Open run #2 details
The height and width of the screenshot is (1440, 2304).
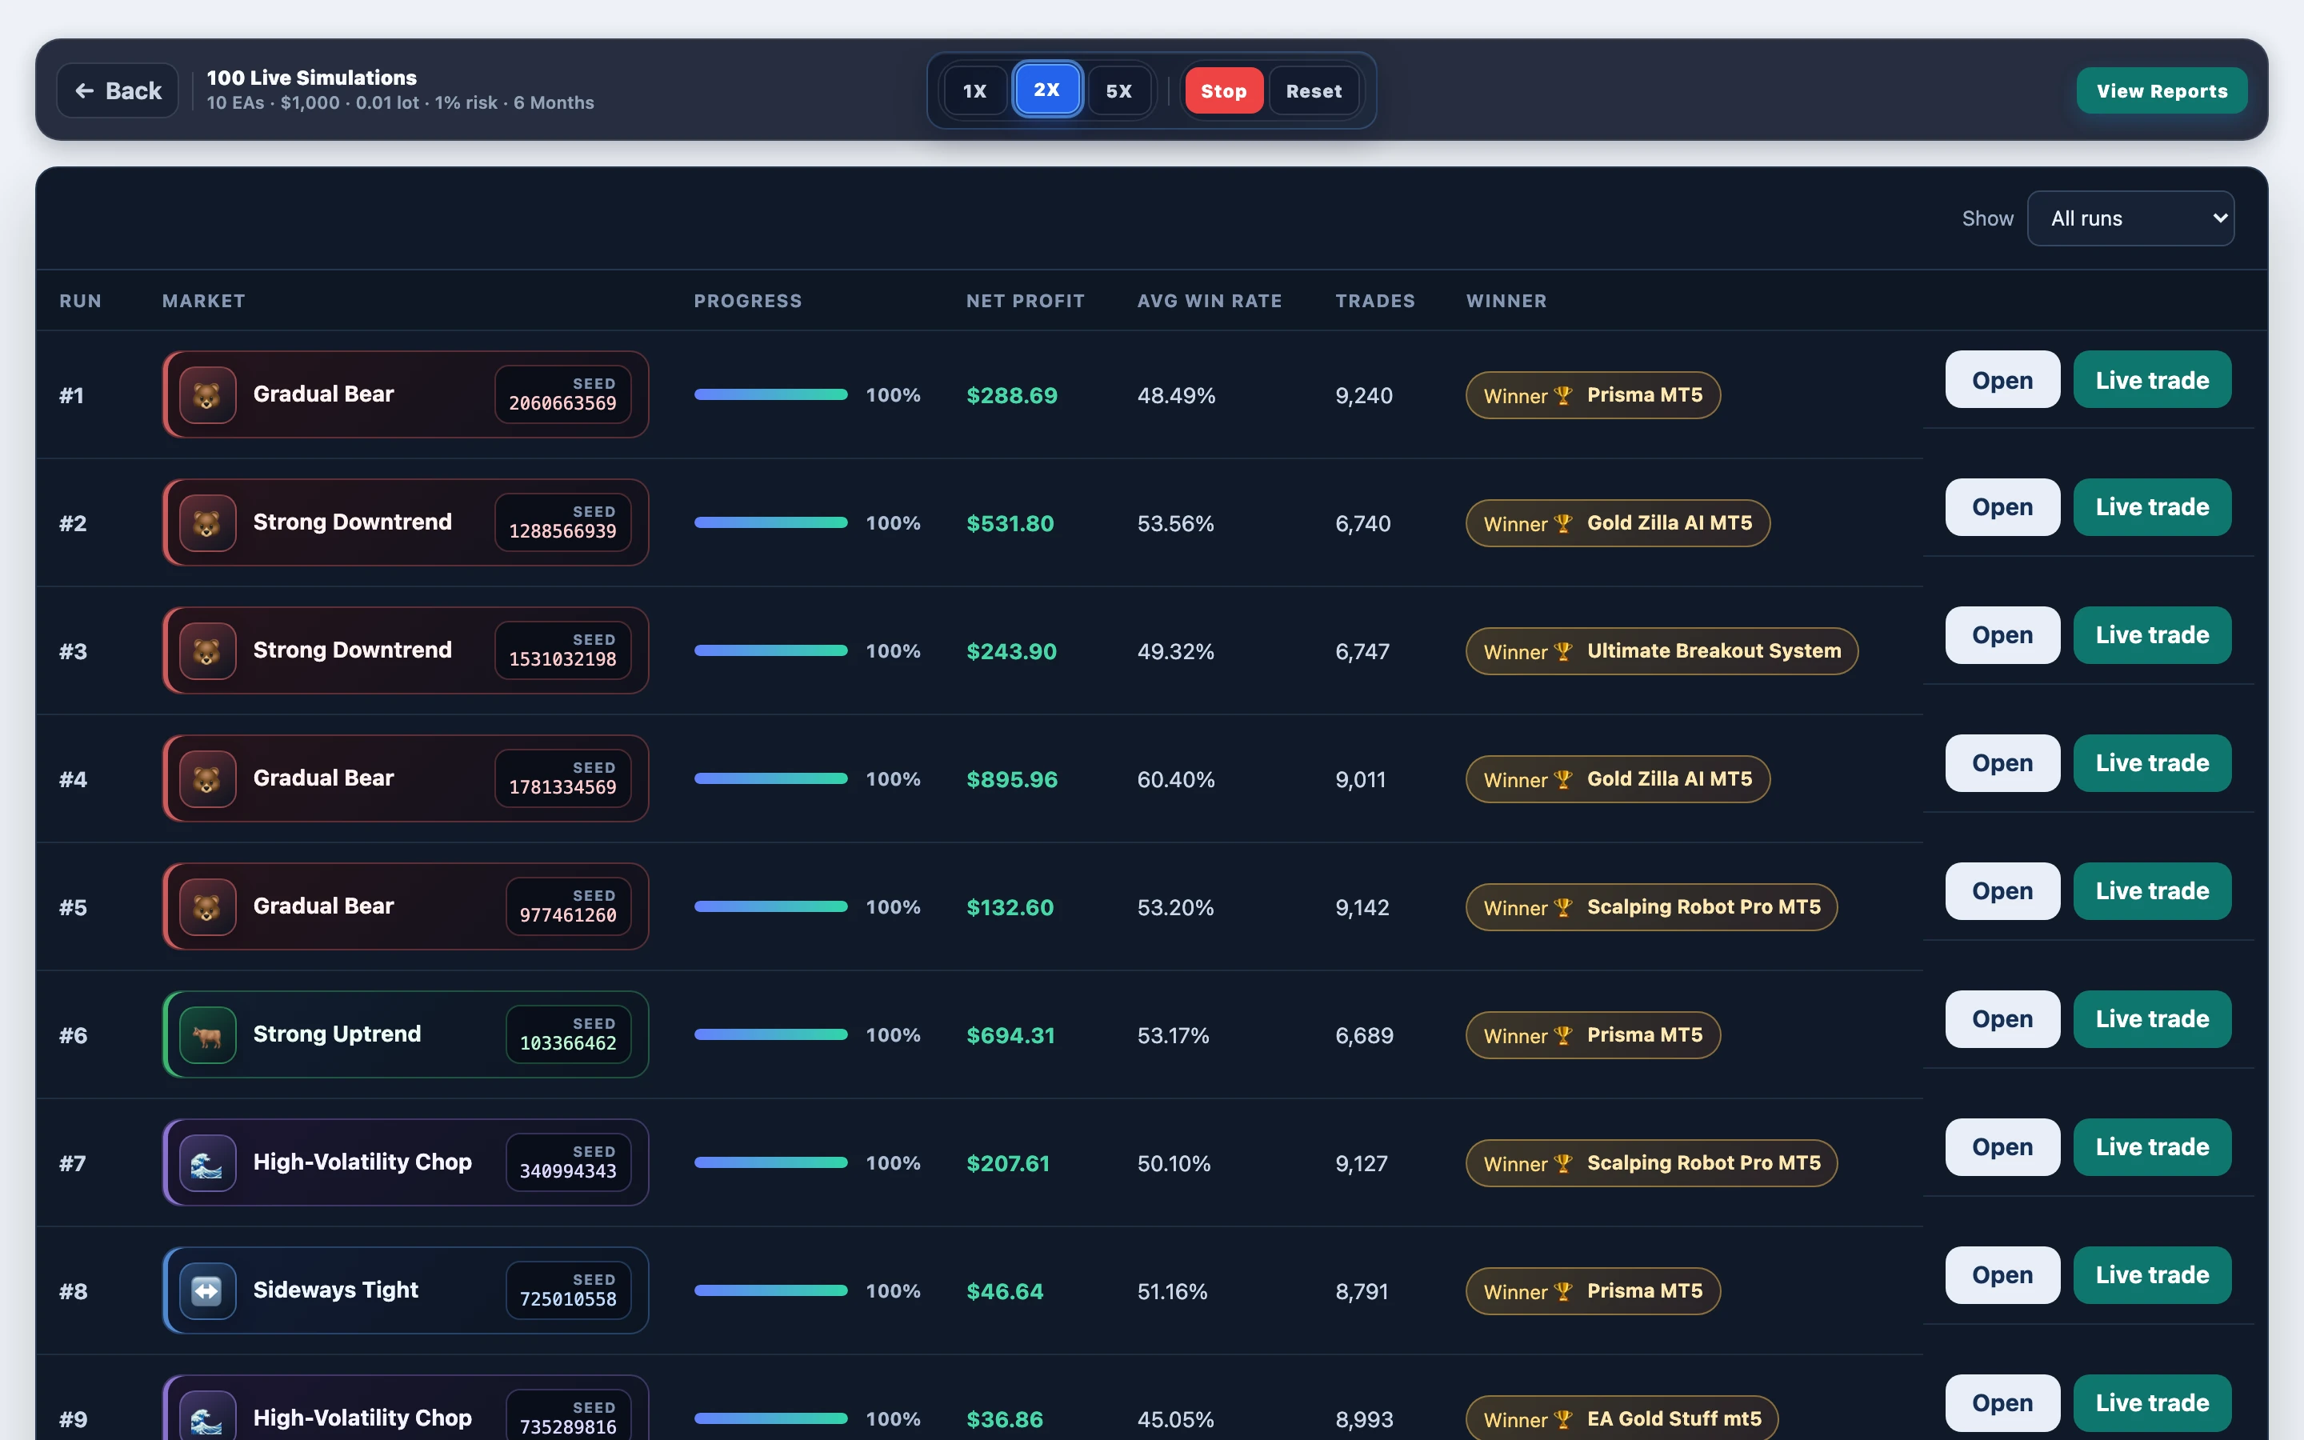(2002, 506)
